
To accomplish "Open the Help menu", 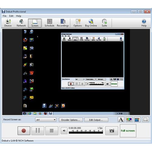I will pyautogui.click(x=19, y=16).
